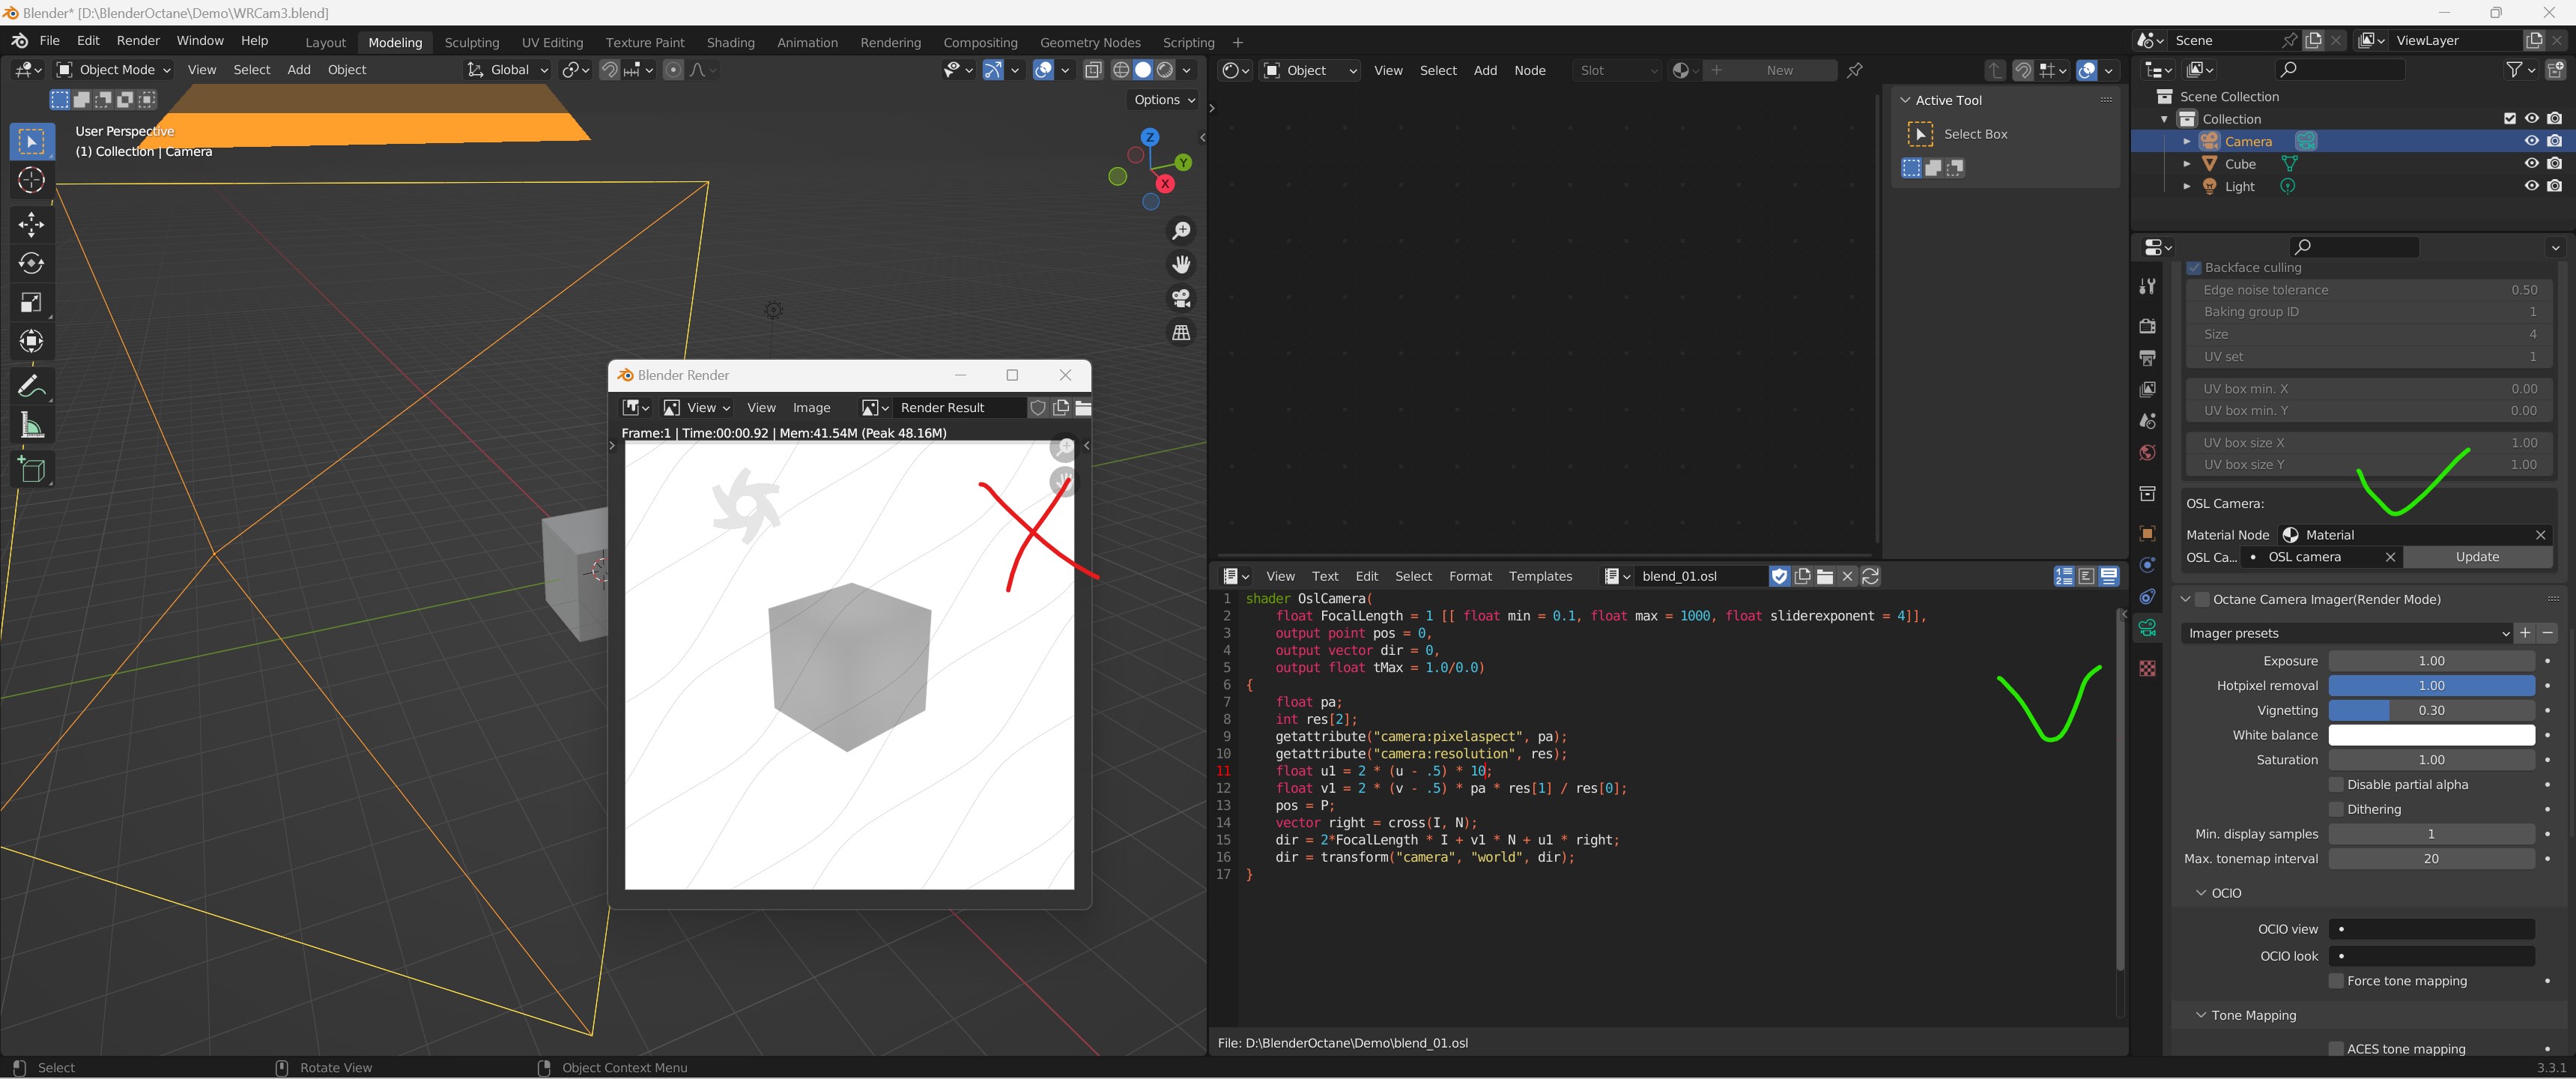The image size is (2576, 1079).
Task: Click the White balance color swatch
Action: pos(2431,735)
